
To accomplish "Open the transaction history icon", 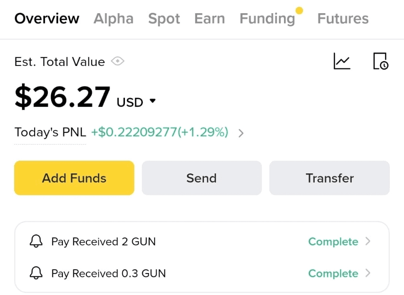I will [380, 62].
